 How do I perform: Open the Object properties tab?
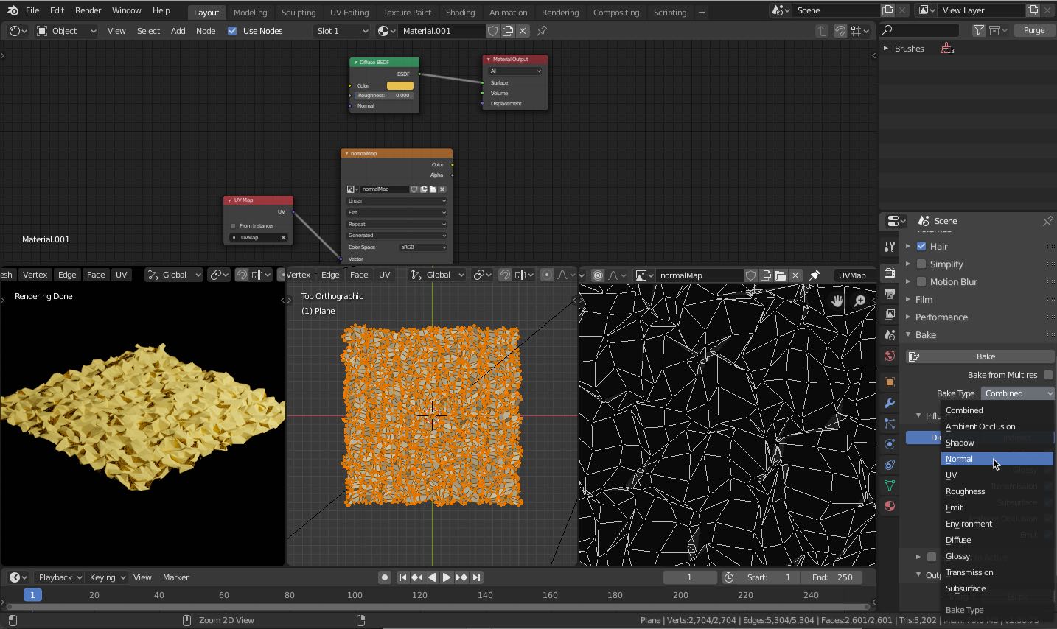890,382
